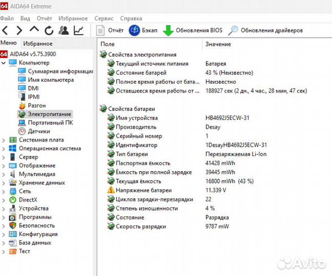The height and width of the screenshot is (276, 332).
Task: Click the Датчики gauge icon
Action: [22, 131]
